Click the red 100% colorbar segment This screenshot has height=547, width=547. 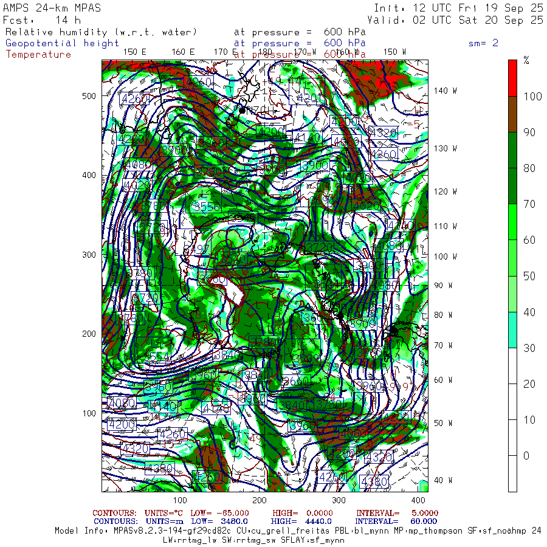pos(512,78)
